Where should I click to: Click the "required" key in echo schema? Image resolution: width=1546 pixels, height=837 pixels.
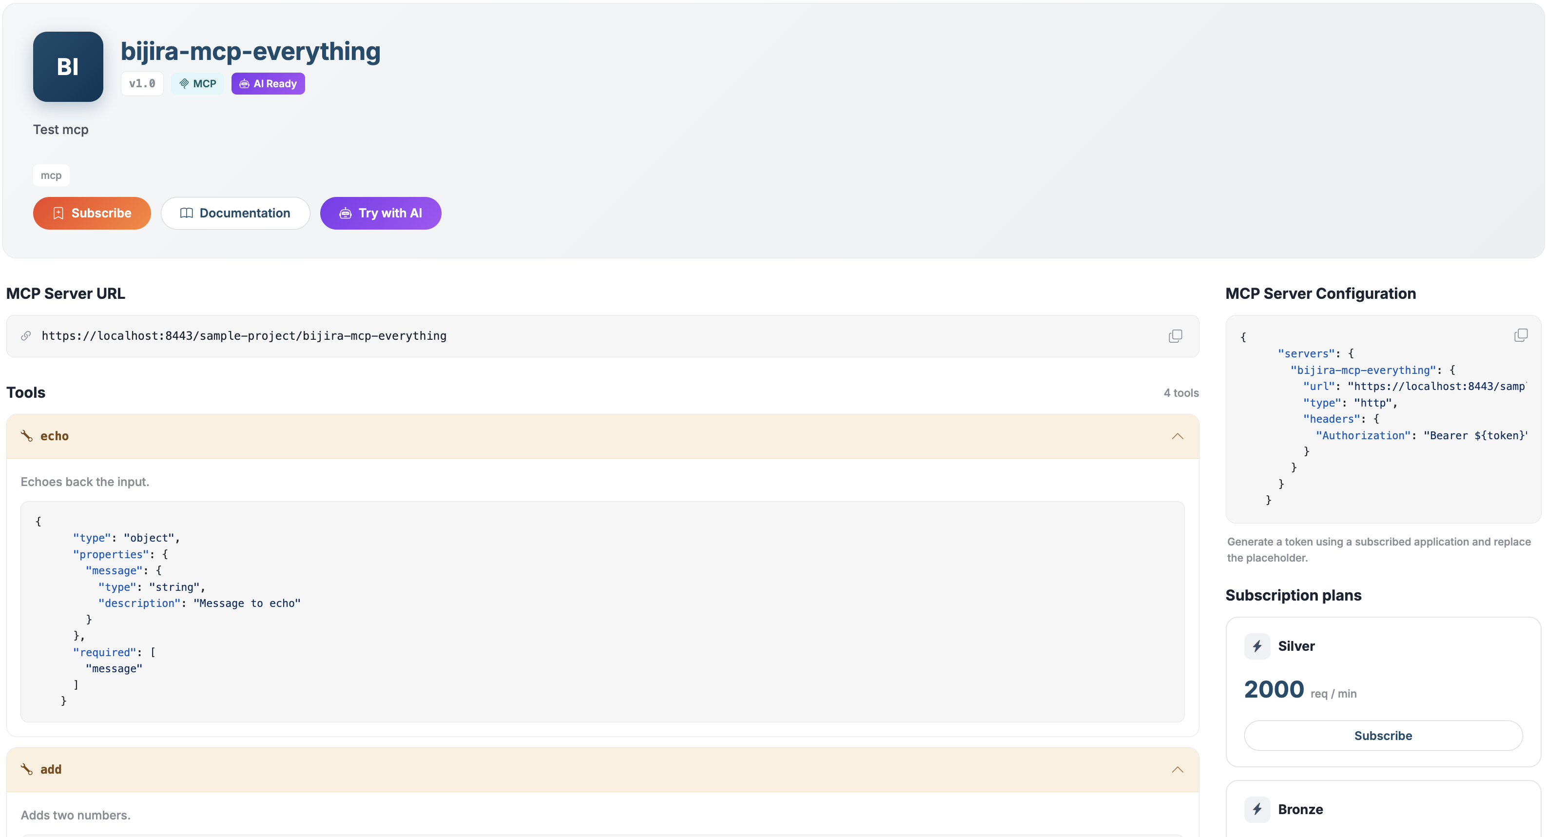pyautogui.click(x=104, y=652)
